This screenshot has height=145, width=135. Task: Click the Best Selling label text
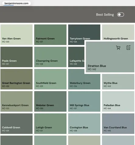click(x=105, y=15)
